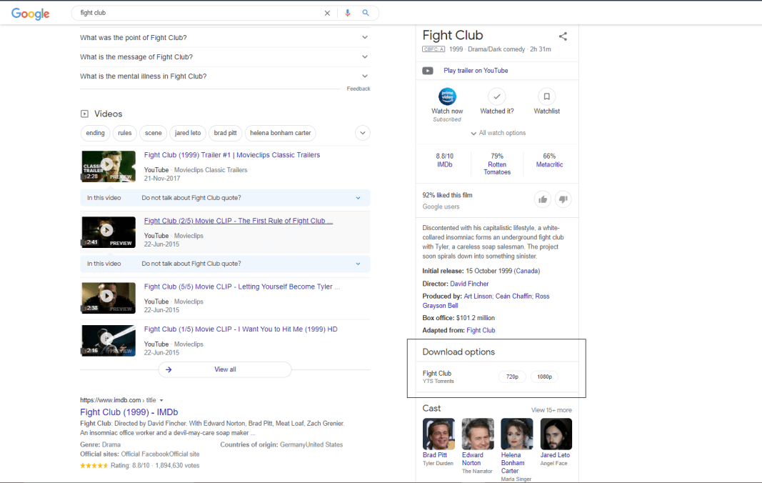The image size is (762, 483).
Task: Open the Fight Club (1999) - IMDb result
Action: [129, 412]
